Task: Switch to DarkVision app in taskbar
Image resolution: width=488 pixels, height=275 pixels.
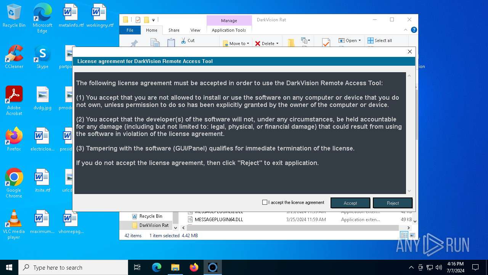Action: [213, 267]
